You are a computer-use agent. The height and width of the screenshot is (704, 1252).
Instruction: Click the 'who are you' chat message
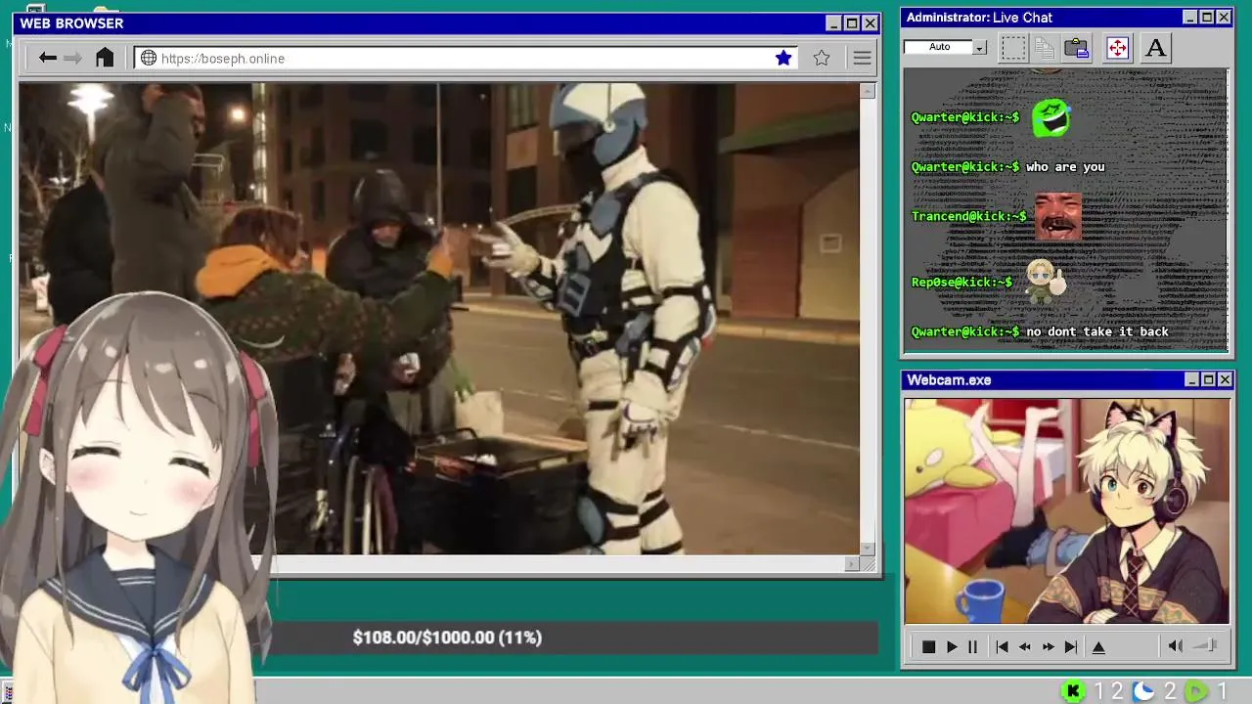tap(1065, 167)
